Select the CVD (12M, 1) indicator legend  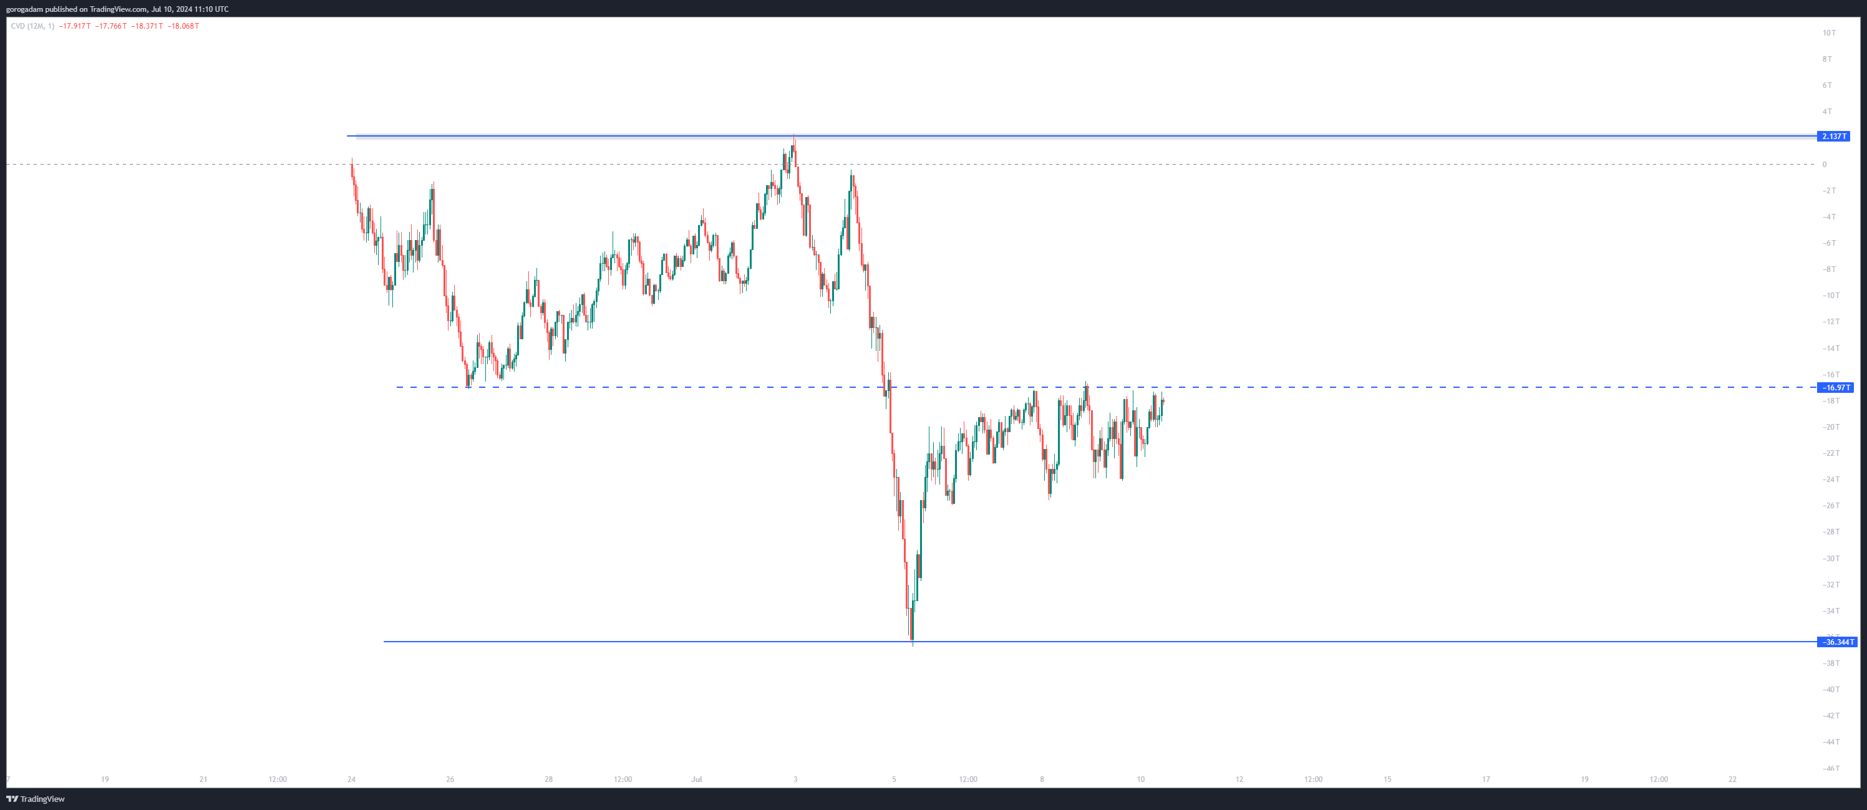coord(32,26)
